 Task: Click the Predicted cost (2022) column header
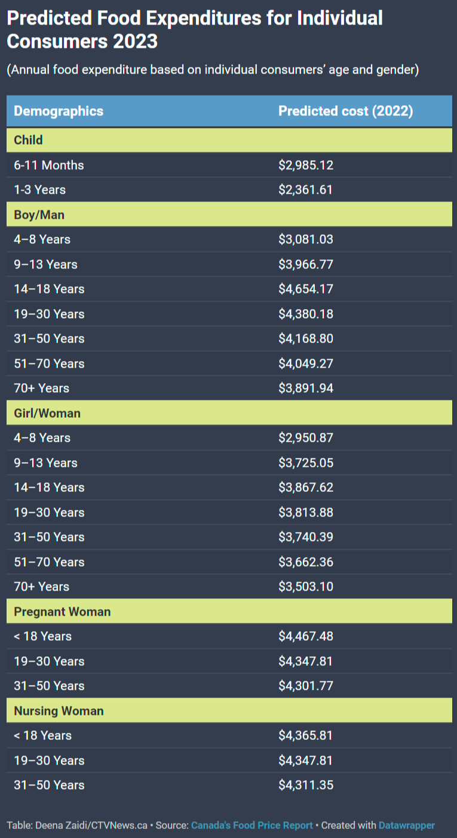tap(346, 111)
